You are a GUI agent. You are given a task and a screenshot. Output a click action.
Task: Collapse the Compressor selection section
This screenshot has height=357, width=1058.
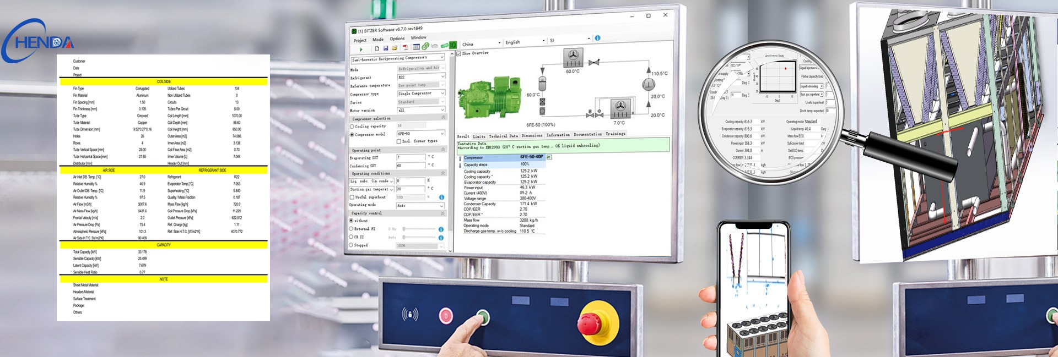click(x=444, y=118)
